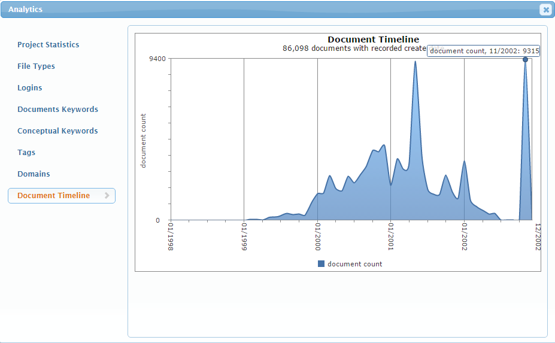
Task: Select the Document Timeline sidebar item
Action: (x=54, y=196)
